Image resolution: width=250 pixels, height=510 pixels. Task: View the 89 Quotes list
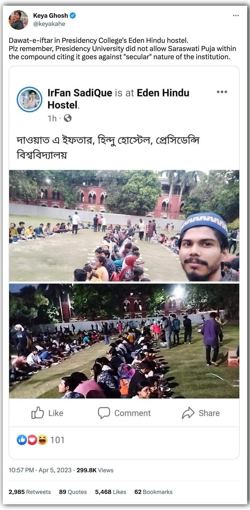(73, 492)
